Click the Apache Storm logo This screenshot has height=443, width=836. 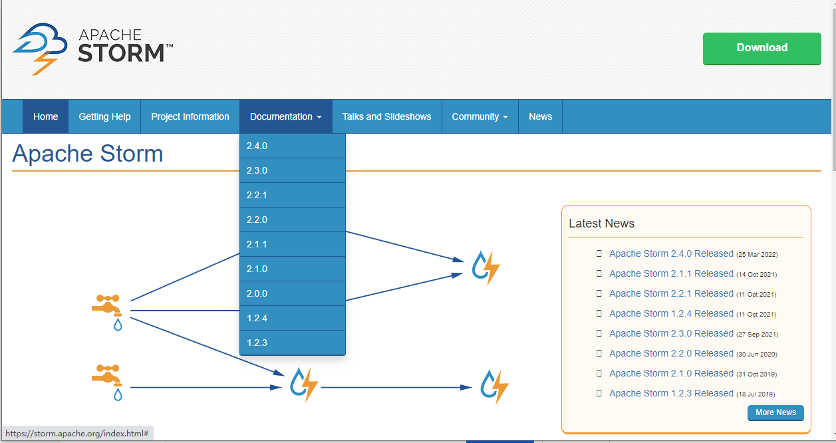coord(93,49)
